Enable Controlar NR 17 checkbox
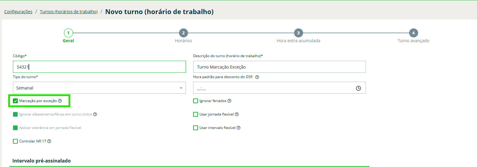This screenshot has height=167, width=477. [x=15, y=141]
